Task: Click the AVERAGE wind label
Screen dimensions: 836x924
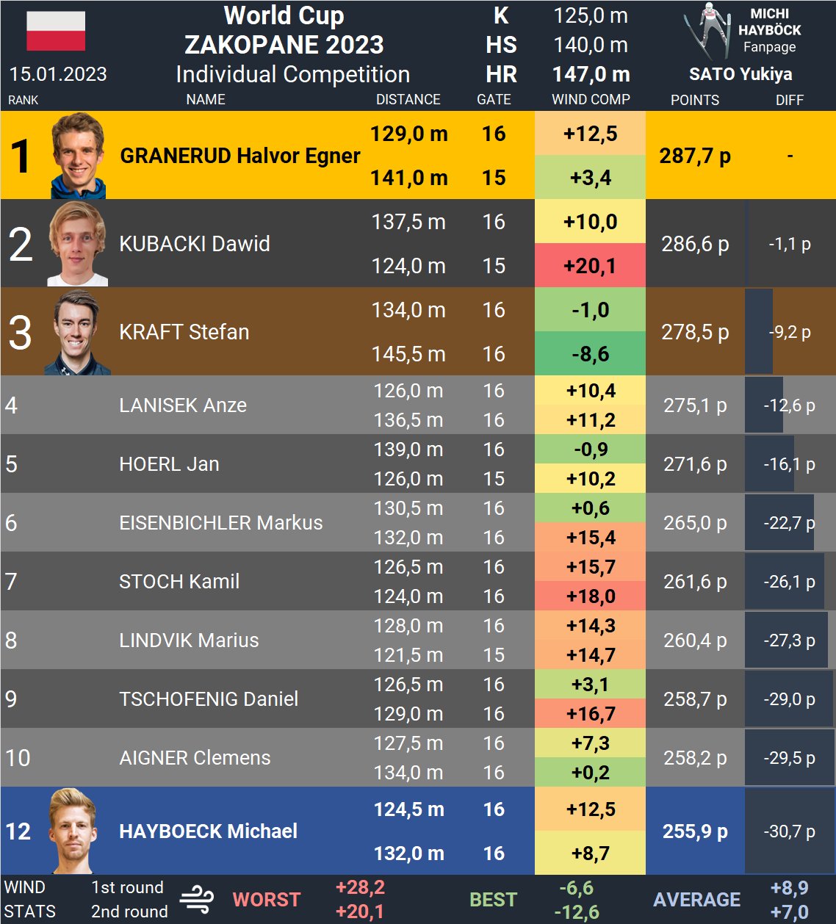Action: [697, 900]
